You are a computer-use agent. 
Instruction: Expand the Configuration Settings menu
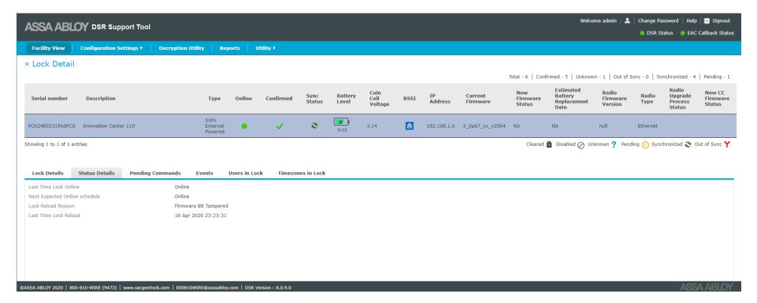point(112,48)
